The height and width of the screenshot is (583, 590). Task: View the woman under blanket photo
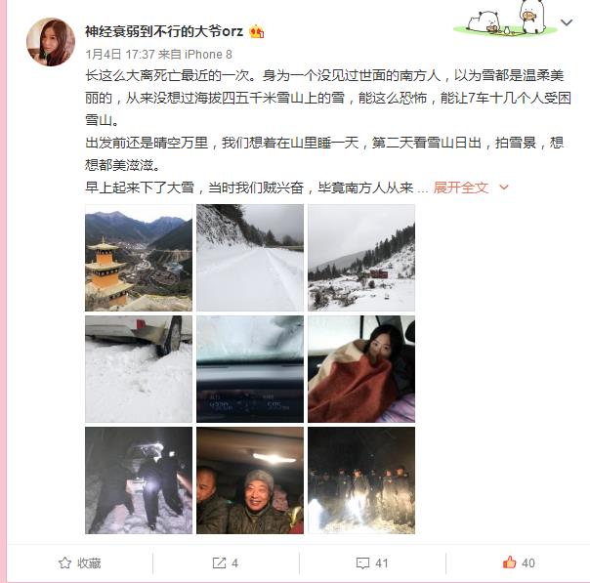(x=361, y=369)
